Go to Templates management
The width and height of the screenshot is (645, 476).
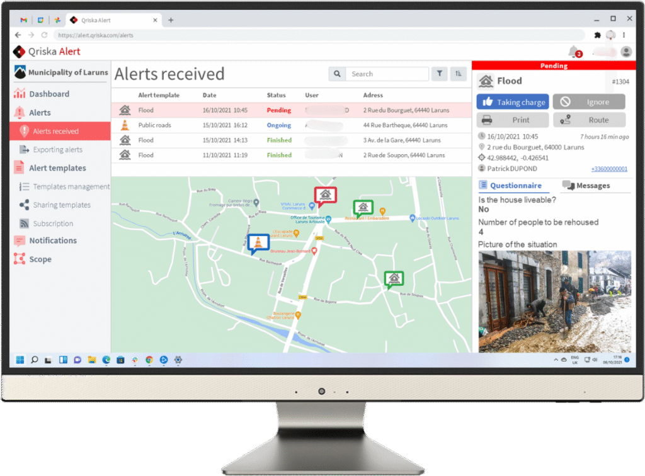(65, 186)
